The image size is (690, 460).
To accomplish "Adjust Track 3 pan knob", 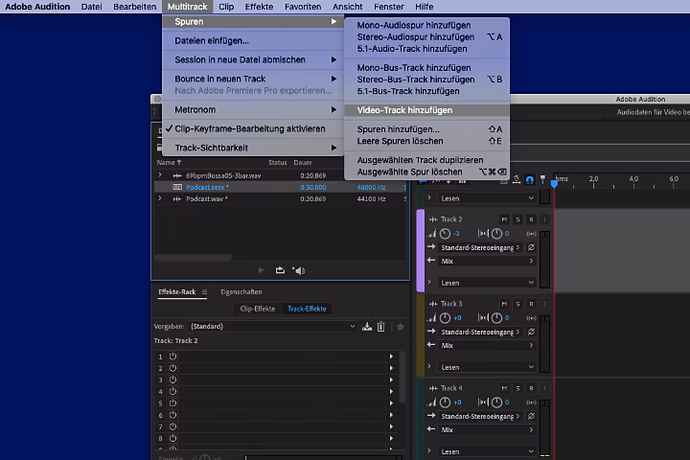I will pyautogui.click(x=496, y=318).
